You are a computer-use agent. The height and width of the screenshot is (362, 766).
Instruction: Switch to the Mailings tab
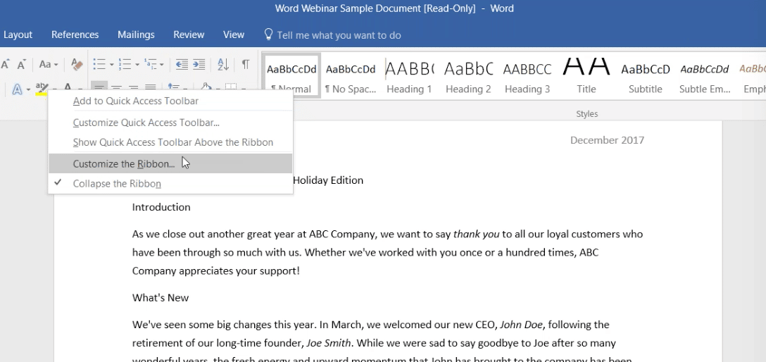click(136, 35)
